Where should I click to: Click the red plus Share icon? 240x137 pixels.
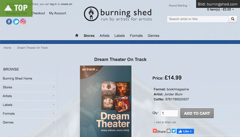click(x=155, y=131)
